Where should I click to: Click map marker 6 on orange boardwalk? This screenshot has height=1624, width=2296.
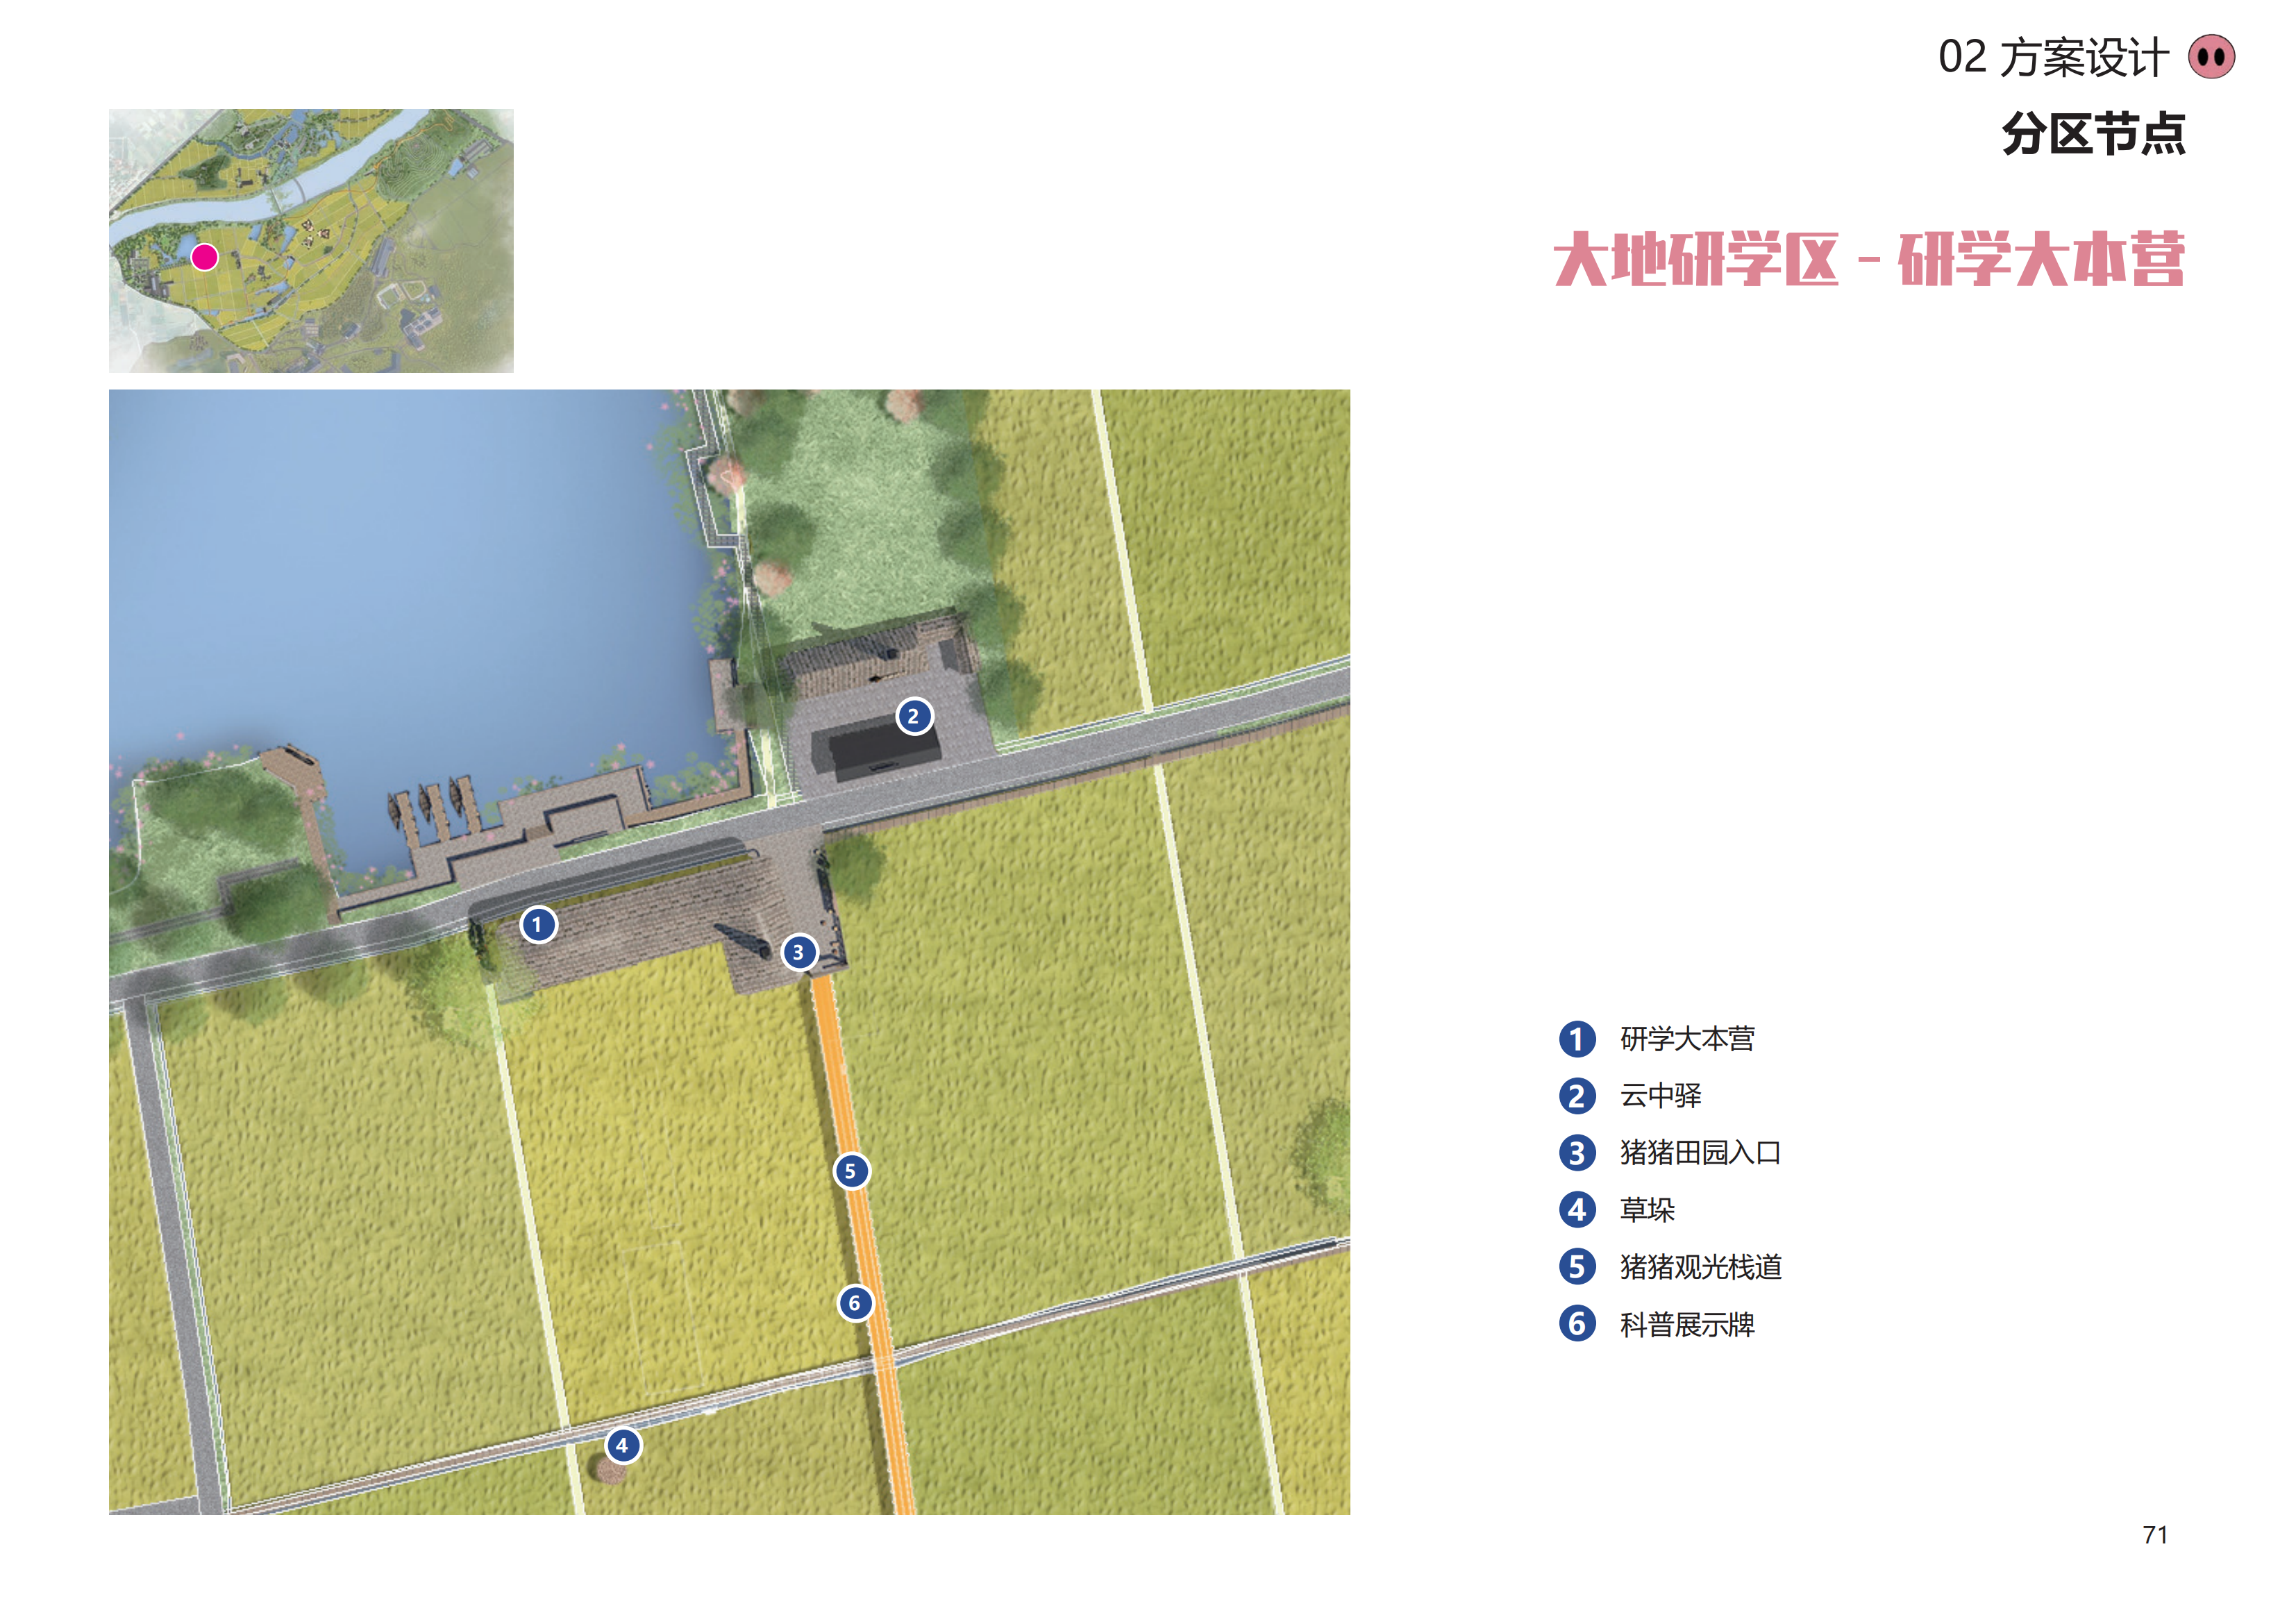[x=854, y=1303]
